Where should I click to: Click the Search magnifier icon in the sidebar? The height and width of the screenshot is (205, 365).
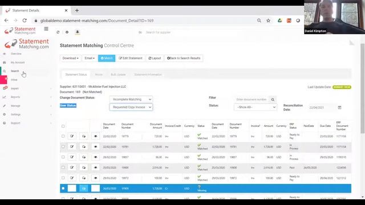4,71
